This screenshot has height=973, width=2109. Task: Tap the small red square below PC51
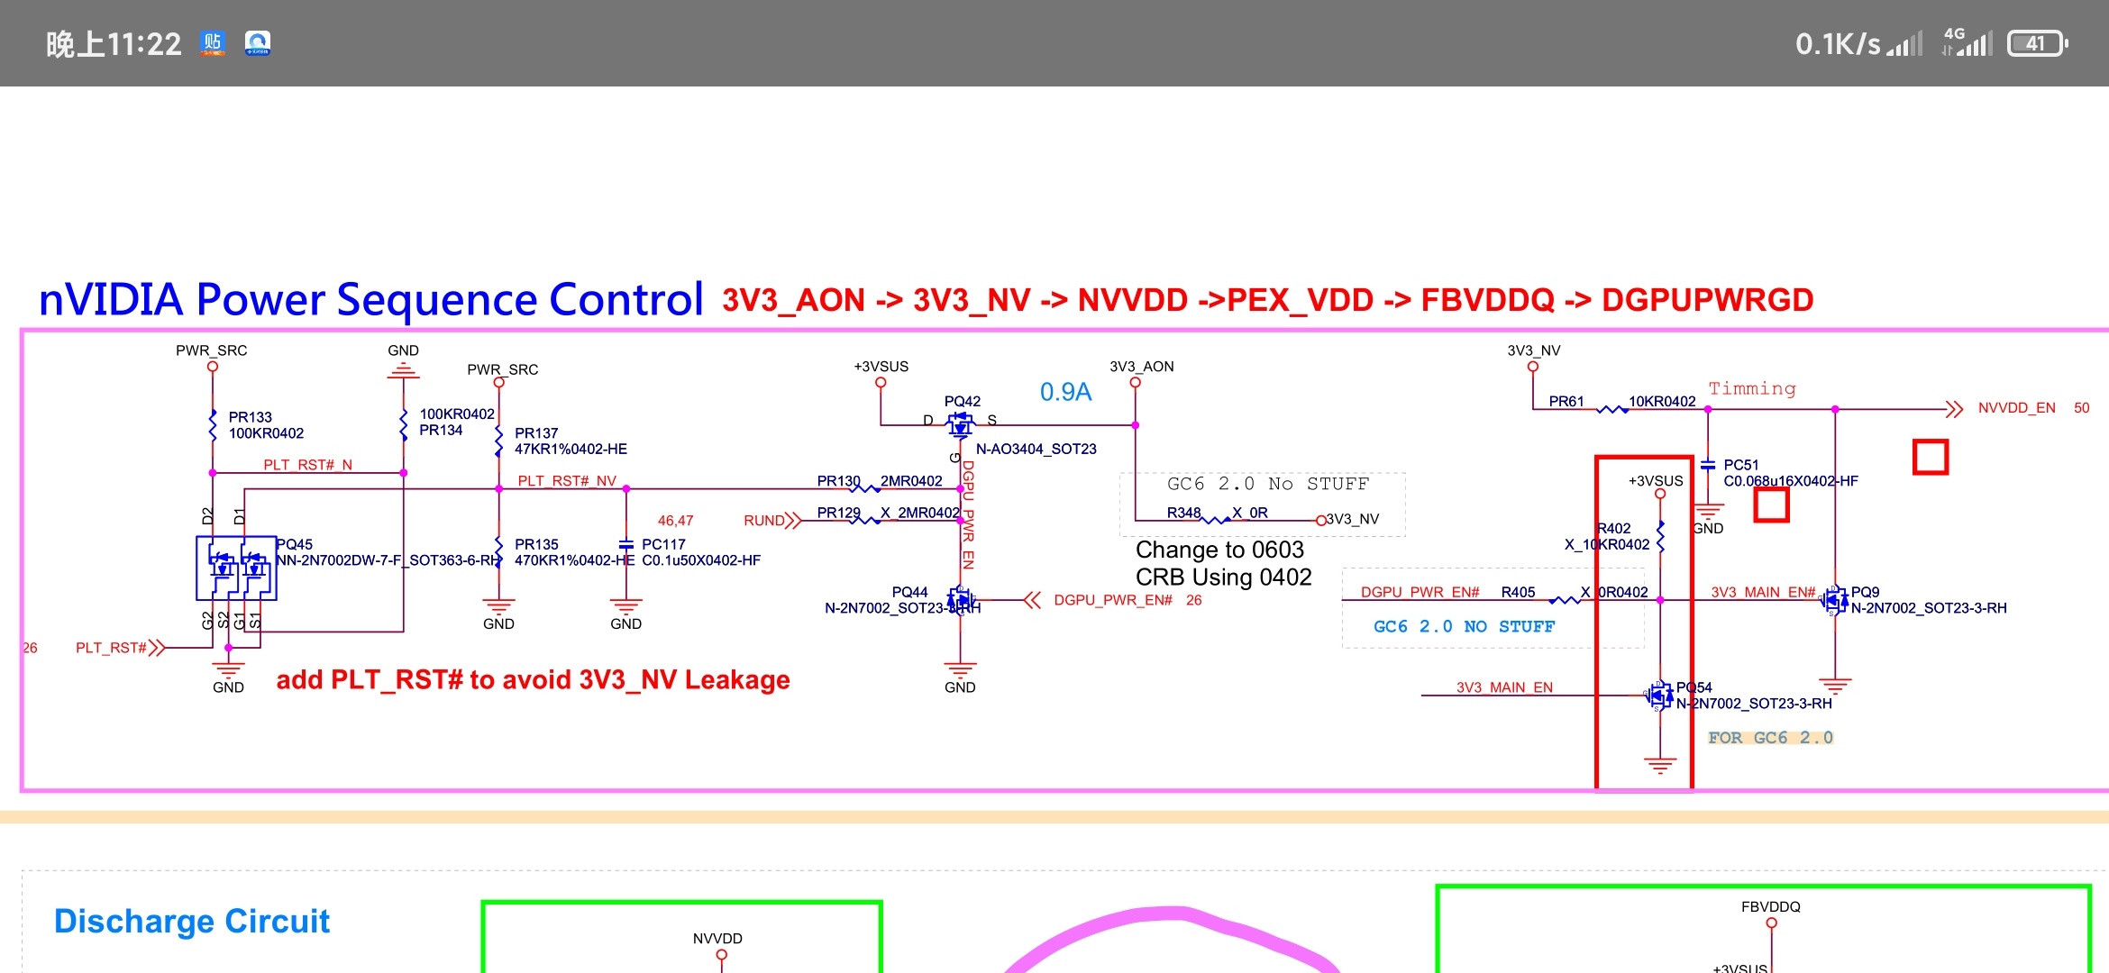pyautogui.click(x=1771, y=505)
